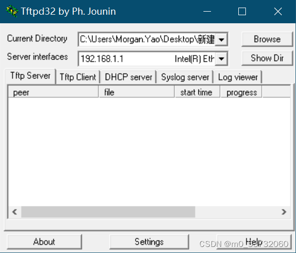This screenshot has height=253, width=296.
Task: Switch to the Tftp Server tab
Action: [30, 76]
